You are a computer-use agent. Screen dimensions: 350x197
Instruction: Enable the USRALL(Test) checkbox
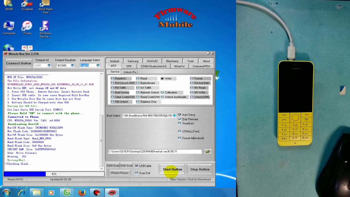point(179,131)
